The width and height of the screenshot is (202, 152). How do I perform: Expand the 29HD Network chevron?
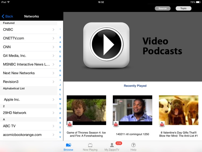[x=54, y=113]
